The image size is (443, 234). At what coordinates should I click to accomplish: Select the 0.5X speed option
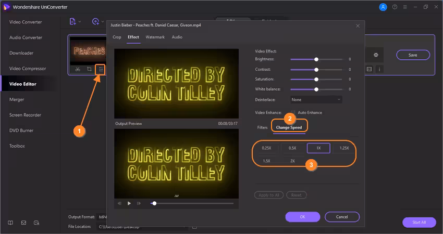[292, 148]
